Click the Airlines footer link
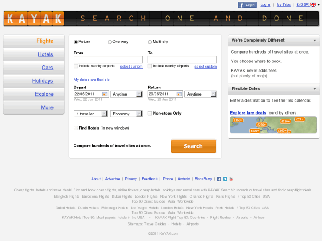 point(259,218)
